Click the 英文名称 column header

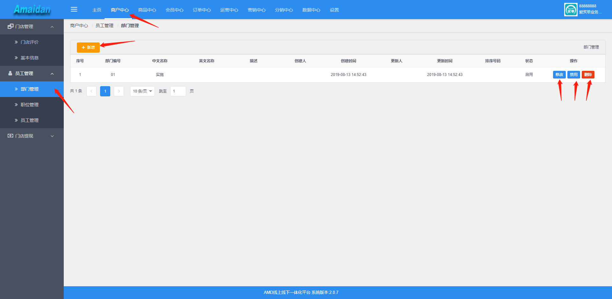click(207, 61)
